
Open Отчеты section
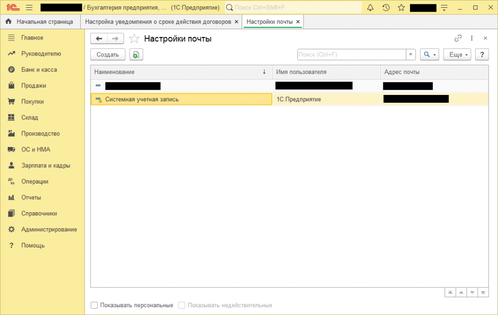coord(31,197)
